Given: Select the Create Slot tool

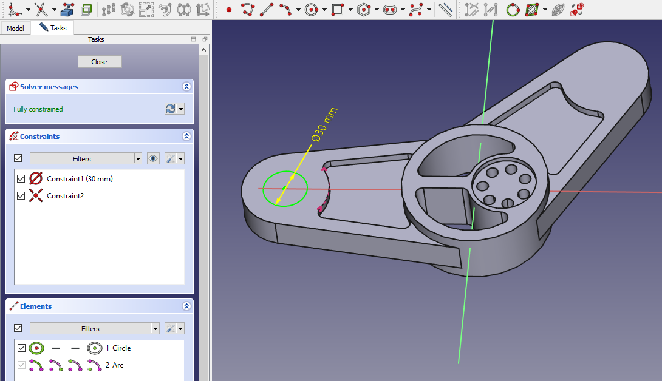Looking at the screenshot, I should (x=390, y=10).
